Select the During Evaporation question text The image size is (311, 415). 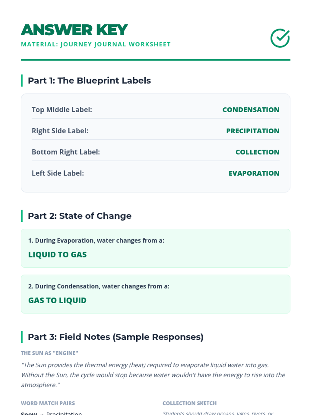pyautogui.click(x=96, y=240)
